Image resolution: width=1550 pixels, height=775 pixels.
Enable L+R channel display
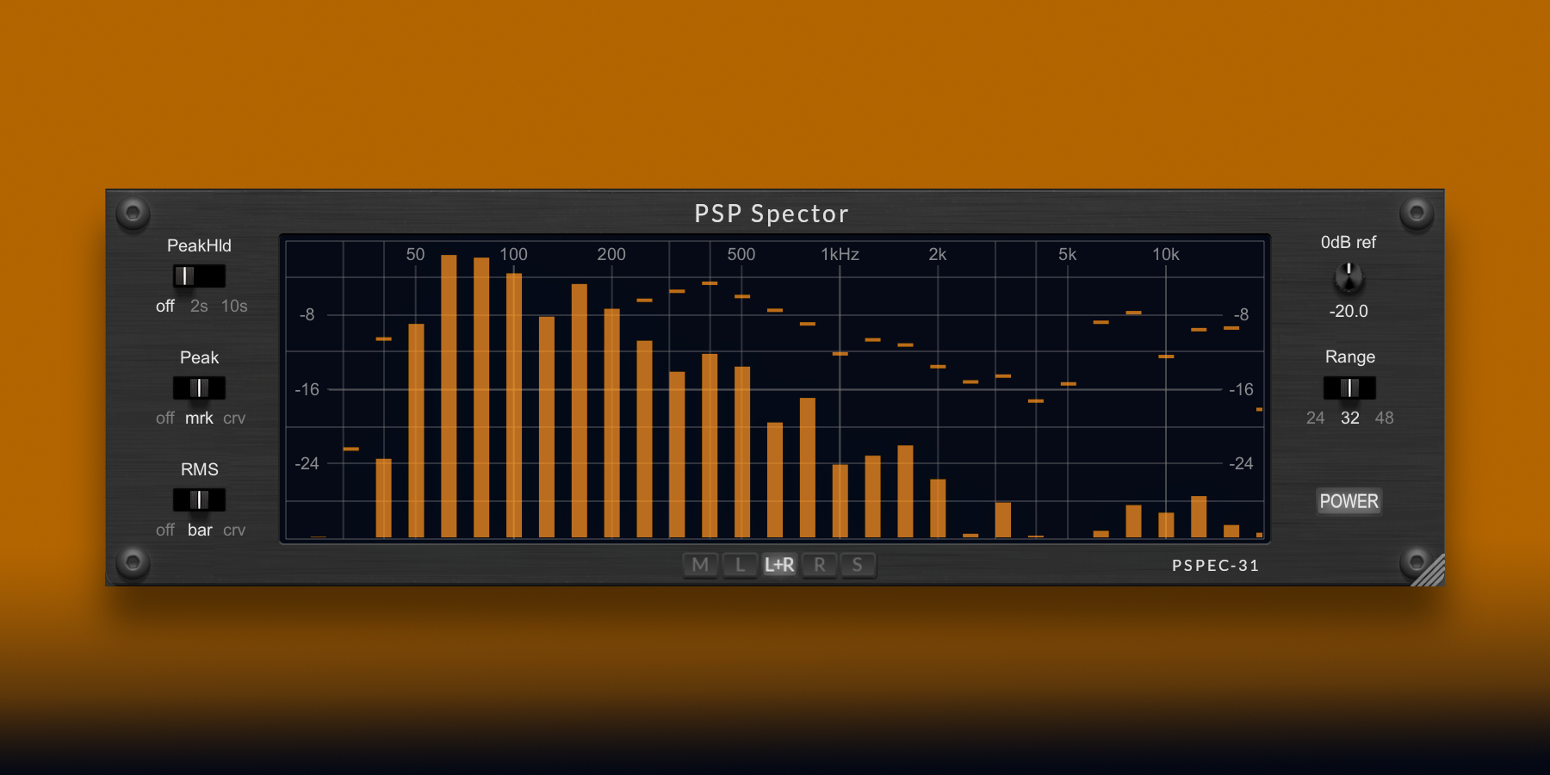click(x=779, y=565)
